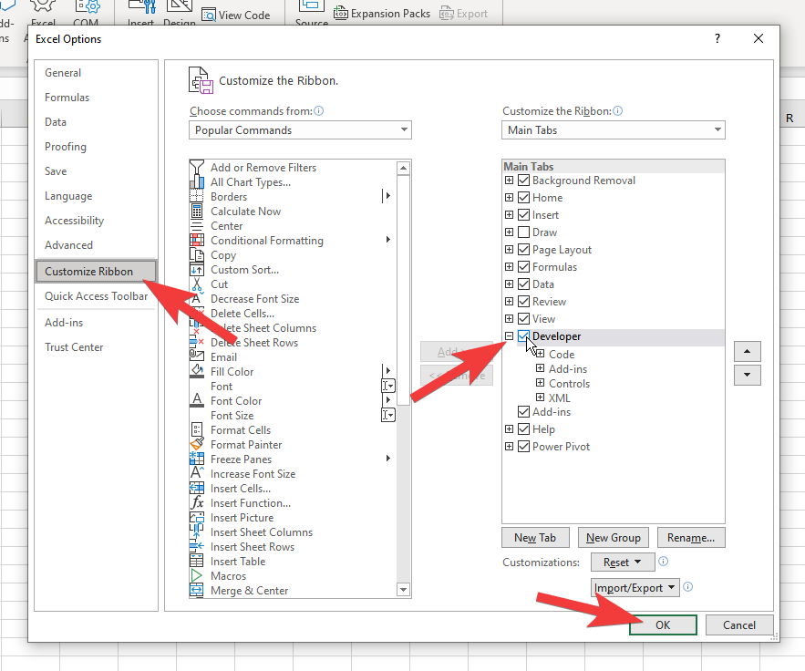This screenshot has width=805, height=671.
Task: Click the Calculate Now calculator icon
Action: 197,212
